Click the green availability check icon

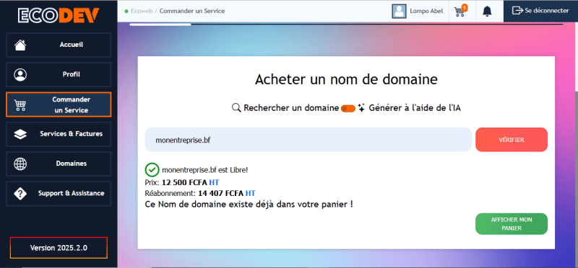click(152, 170)
